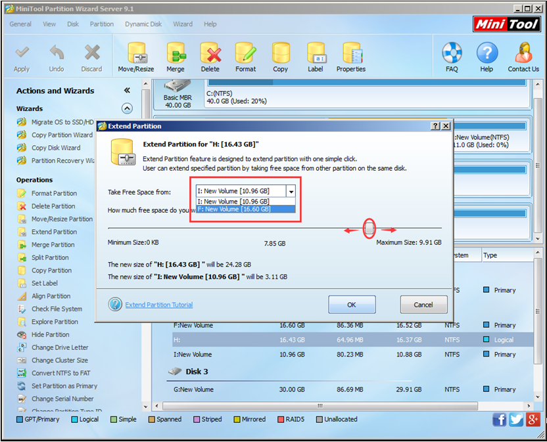Click the Undo arrow toolbar icon
547x442 pixels.
57,53
